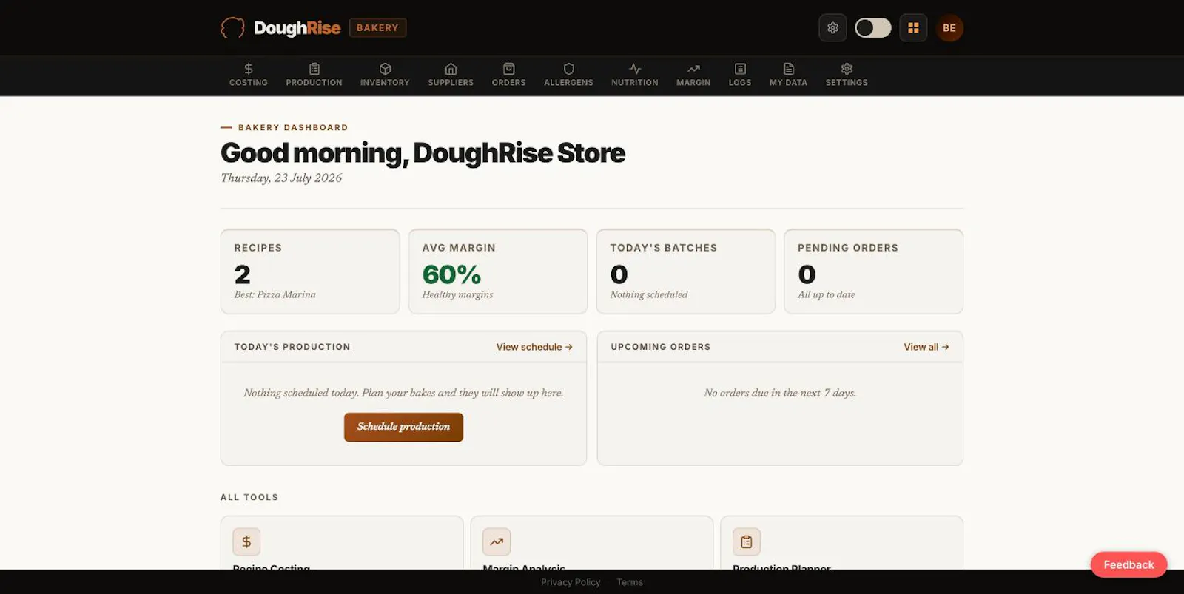
Task: Open the BE user avatar menu
Action: pyautogui.click(x=949, y=28)
